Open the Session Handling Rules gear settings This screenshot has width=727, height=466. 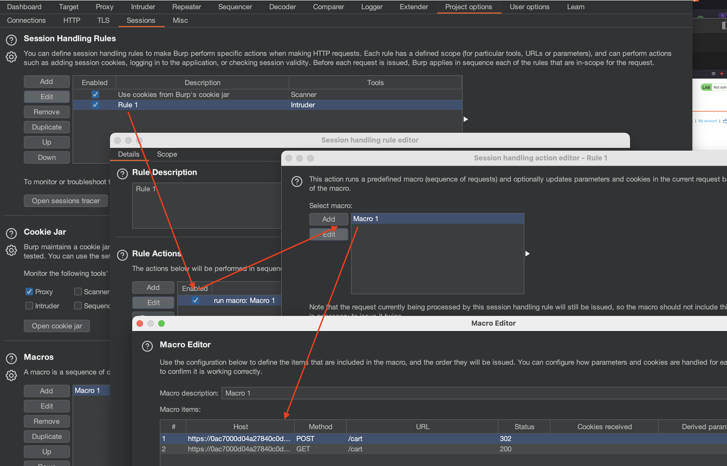pyautogui.click(x=11, y=57)
